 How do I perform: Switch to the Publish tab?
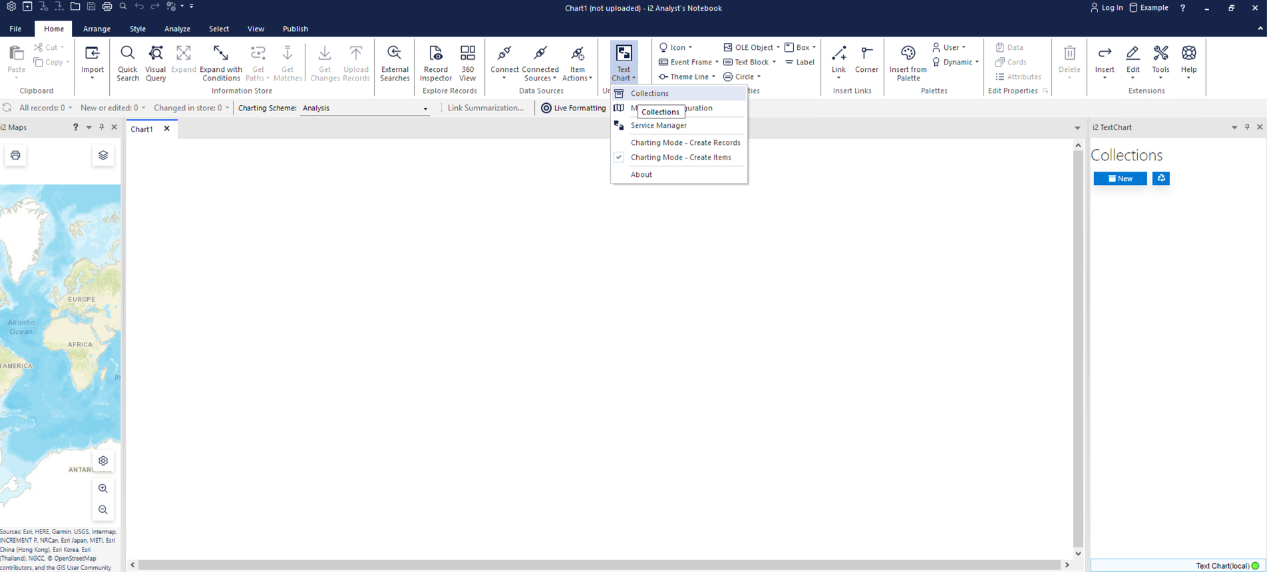[x=295, y=29]
